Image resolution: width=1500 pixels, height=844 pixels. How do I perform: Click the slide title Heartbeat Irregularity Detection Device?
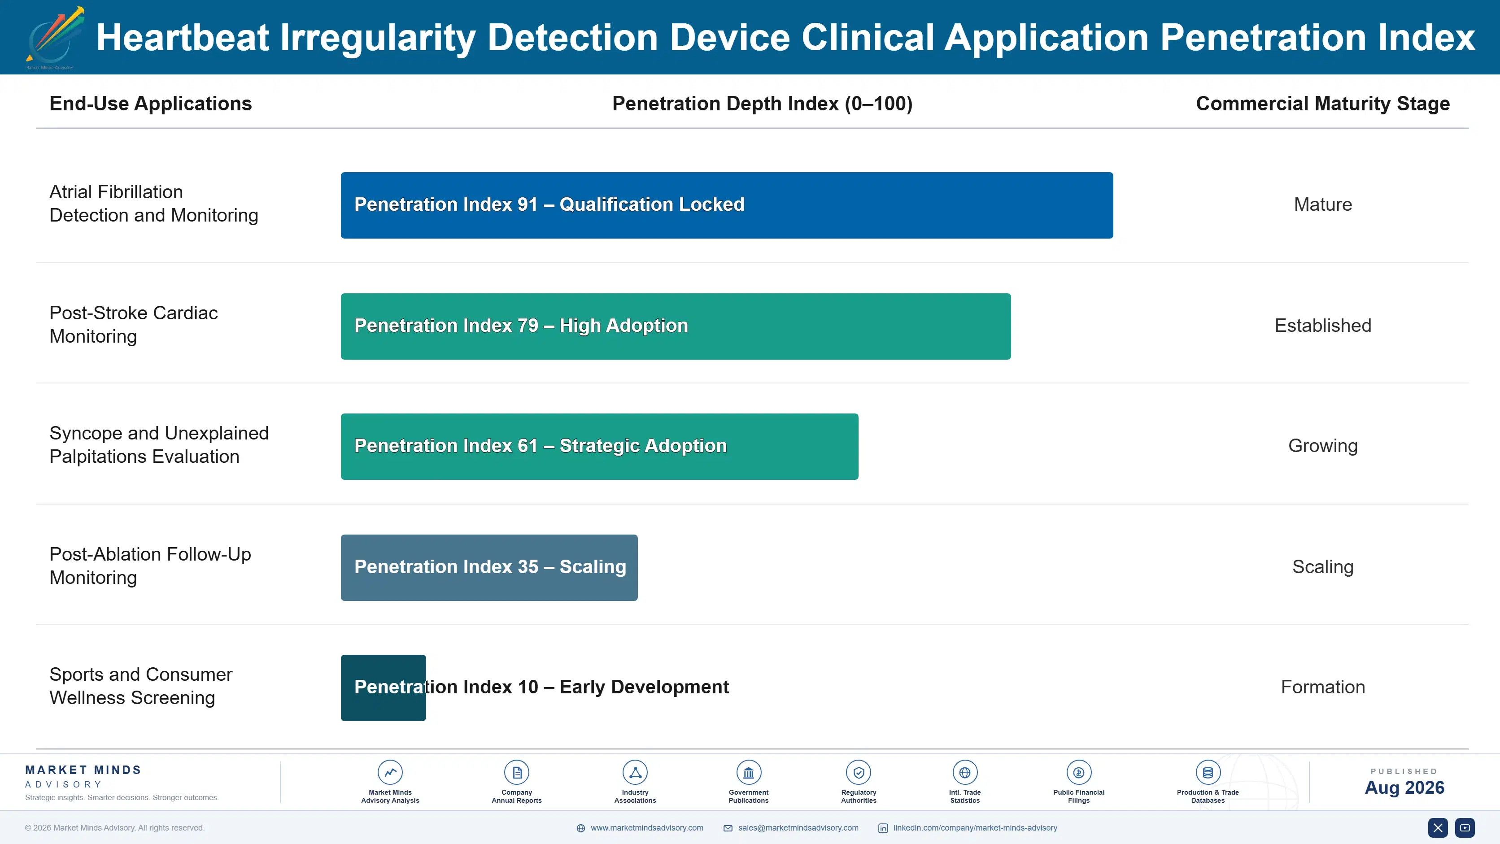click(785, 38)
